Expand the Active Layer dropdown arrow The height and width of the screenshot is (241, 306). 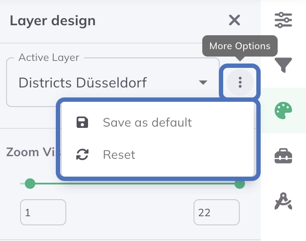203,82
